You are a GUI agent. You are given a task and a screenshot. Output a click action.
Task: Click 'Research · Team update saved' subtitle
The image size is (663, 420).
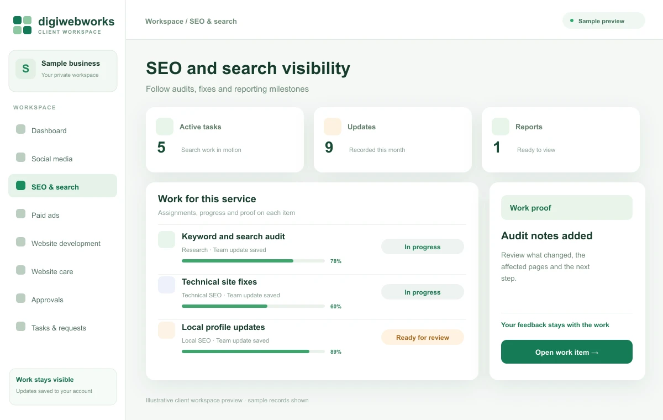(224, 250)
